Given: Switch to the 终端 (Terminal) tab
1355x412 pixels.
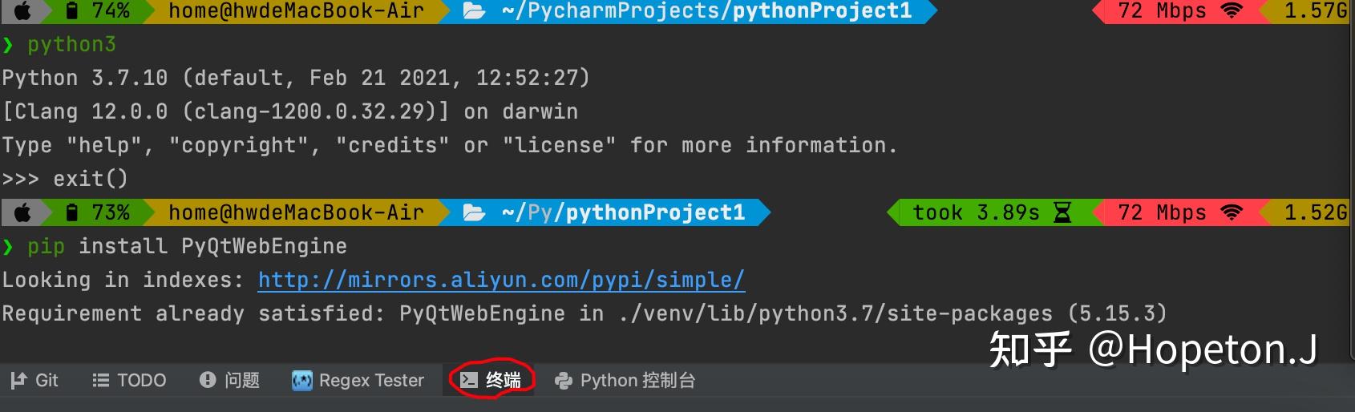Looking at the screenshot, I should pos(491,381).
